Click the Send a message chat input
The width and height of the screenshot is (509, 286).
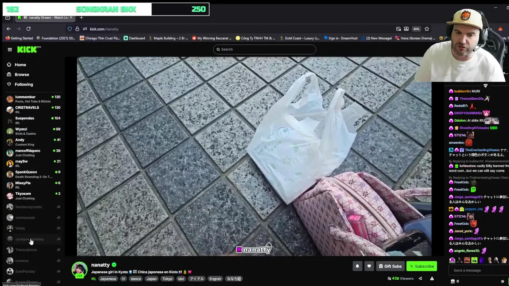479,271
